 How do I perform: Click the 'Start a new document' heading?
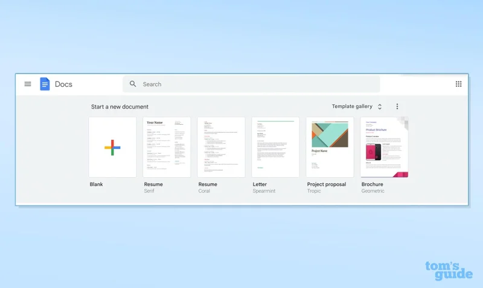coord(120,107)
